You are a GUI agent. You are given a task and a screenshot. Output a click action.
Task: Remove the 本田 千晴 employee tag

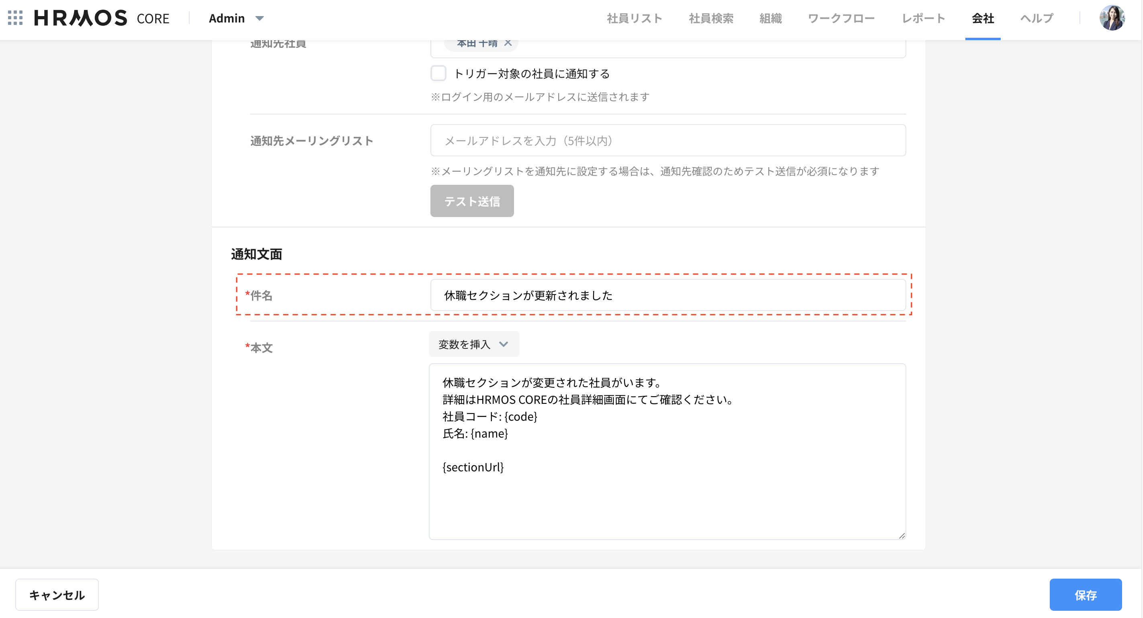point(508,43)
